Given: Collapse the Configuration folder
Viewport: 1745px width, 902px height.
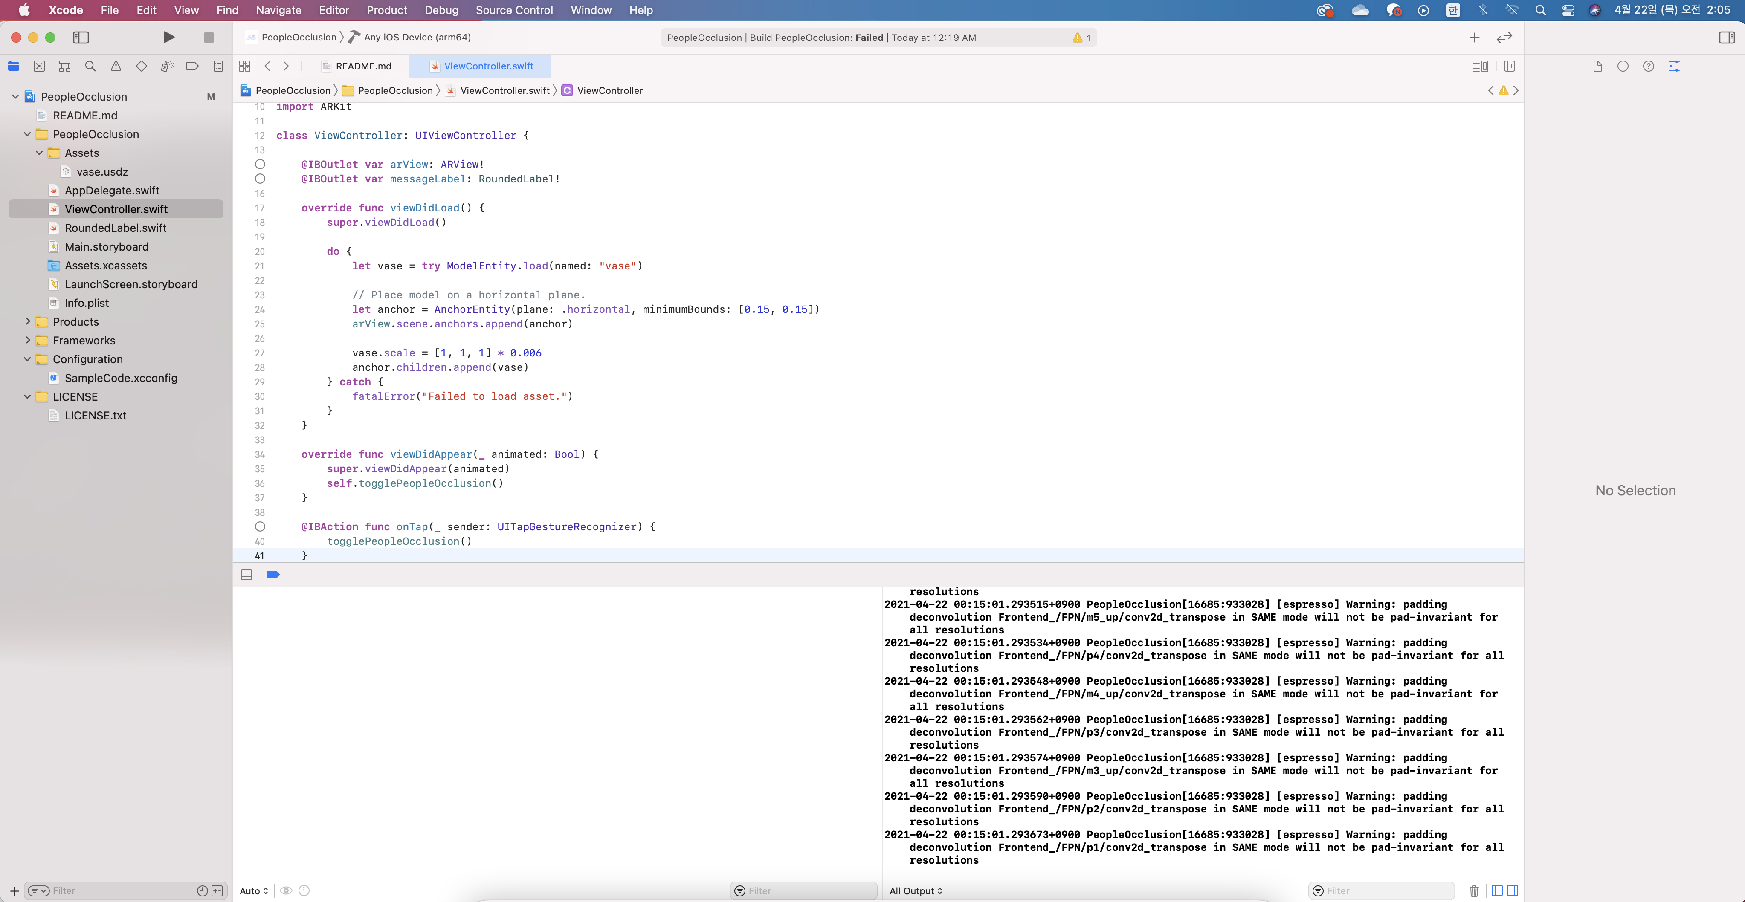Looking at the screenshot, I should point(28,359).
